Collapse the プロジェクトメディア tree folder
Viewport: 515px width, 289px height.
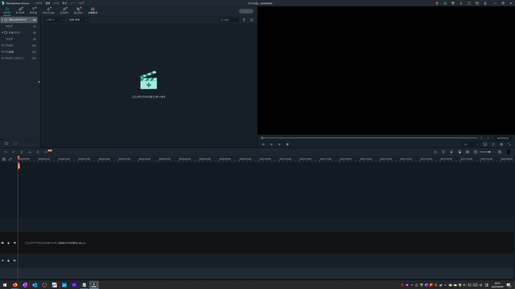coord(2,20)
